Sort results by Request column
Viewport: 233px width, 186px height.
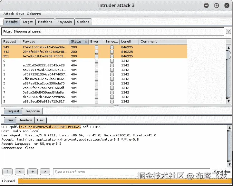click(11, 42)
